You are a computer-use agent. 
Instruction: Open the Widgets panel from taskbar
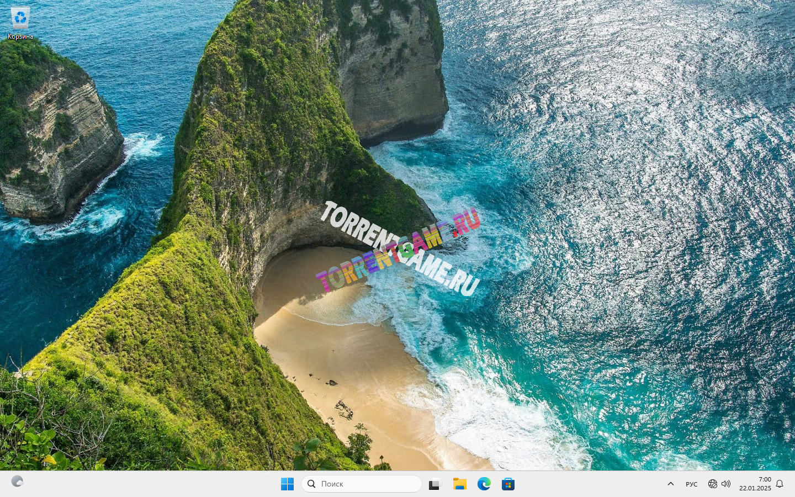pyautogui.click(x=17, y=482)
